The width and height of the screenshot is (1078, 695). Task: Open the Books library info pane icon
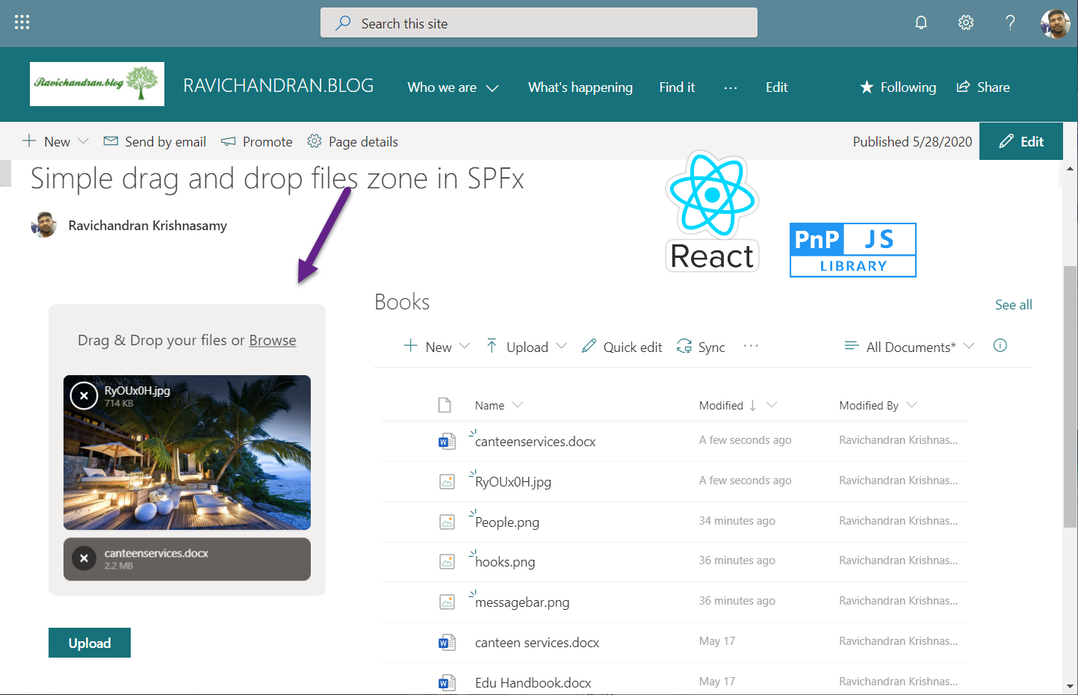[1000, 345]
